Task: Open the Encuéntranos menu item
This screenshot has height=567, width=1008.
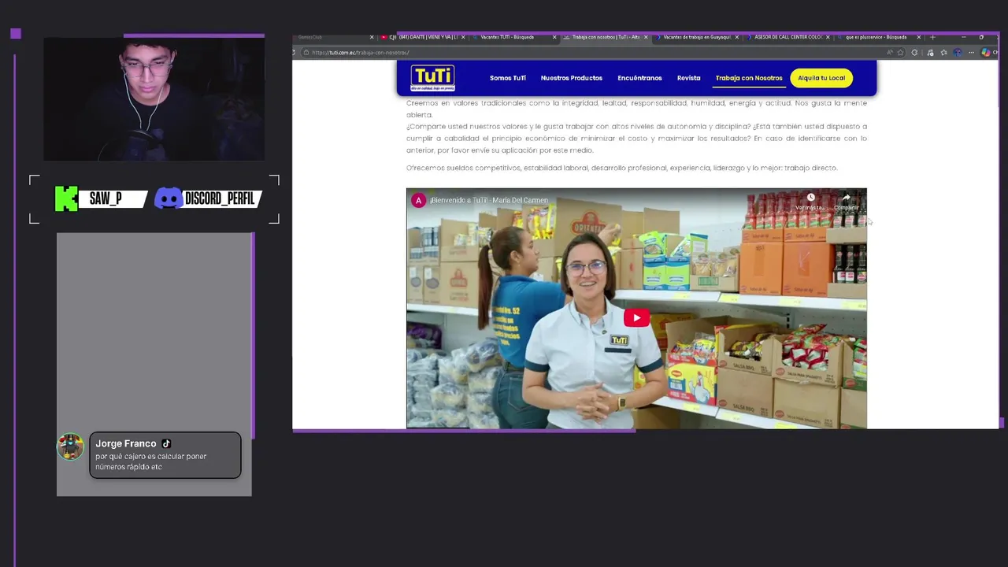Action: coord(639,78)
